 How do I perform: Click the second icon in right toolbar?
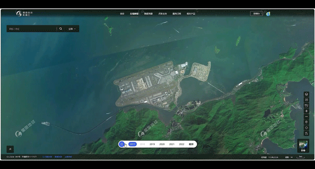click(x=307, y=100)
